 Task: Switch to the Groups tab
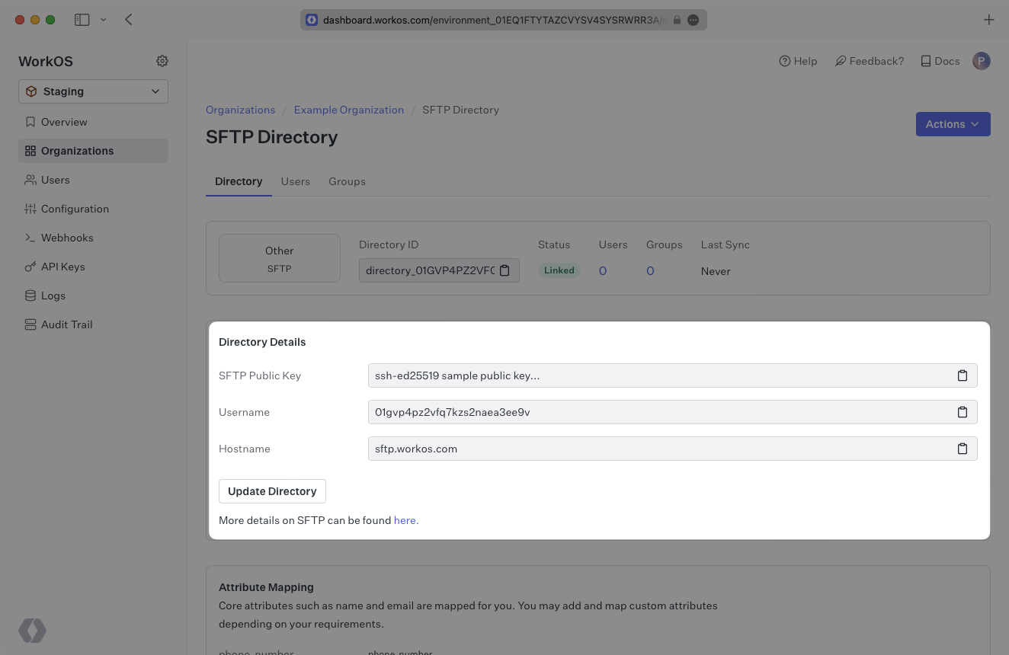(347, 181)
